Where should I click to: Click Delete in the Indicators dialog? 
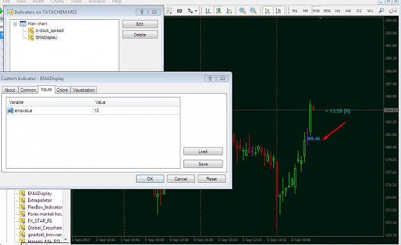pos(140,35)
